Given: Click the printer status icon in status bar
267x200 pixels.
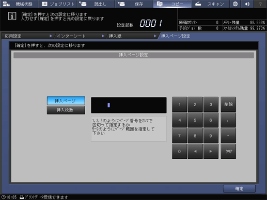Looking at the screenshot, I should pyautogui.click(x=22, y=197).
